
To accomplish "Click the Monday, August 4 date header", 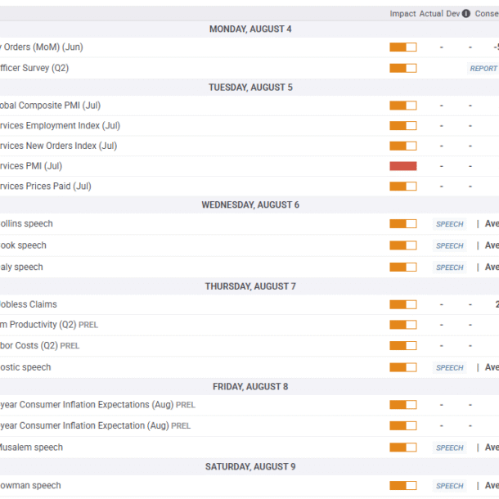I will coord(250,29).
